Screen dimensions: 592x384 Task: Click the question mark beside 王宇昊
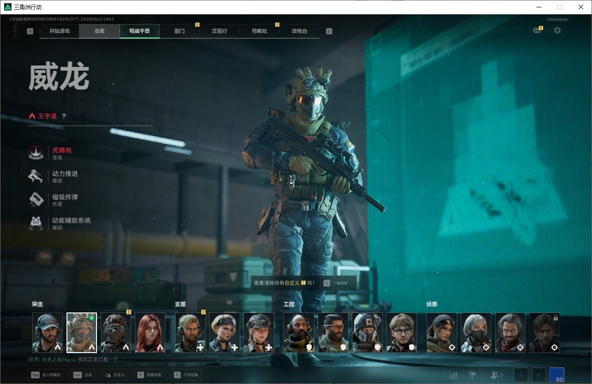coord(64,116)
